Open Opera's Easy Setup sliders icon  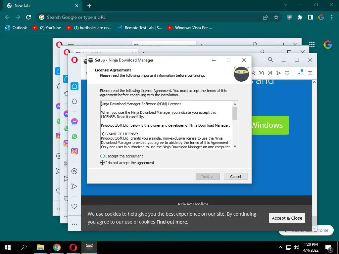point(310,73)
